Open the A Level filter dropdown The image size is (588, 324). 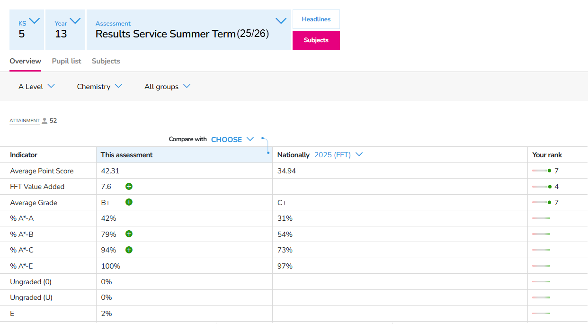(37, 86)
